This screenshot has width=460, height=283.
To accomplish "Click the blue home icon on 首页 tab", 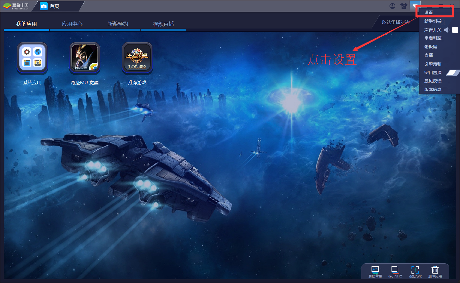I will point(44,6).
